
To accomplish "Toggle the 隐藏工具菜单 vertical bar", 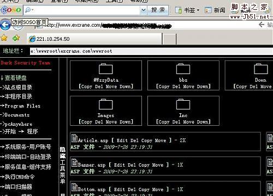I will pyautogui.click(x=63, y=165).
